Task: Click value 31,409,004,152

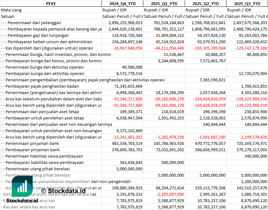Action: (x=170, y=36)
